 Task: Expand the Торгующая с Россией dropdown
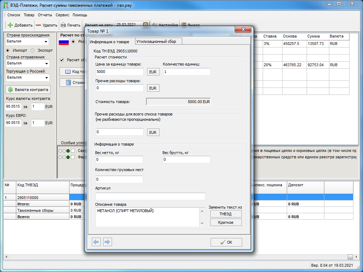pyautogui.click(x=46, y=78)
